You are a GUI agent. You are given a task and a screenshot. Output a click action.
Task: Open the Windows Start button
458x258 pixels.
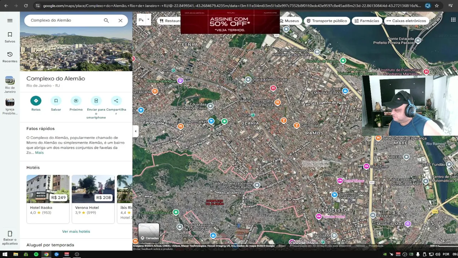[5, 254]
